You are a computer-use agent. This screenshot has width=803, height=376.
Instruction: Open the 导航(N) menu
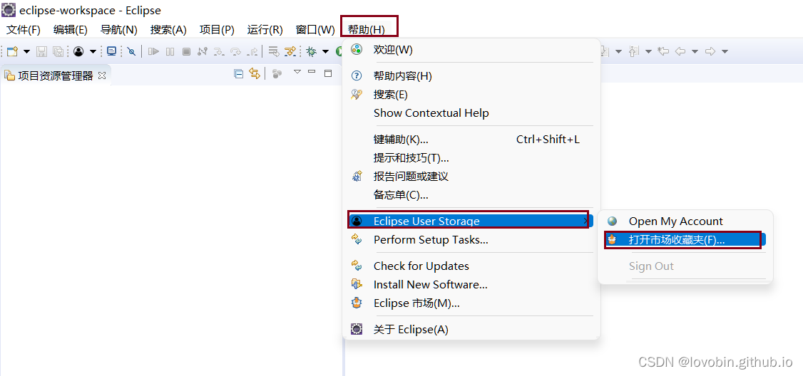pyautogui.click(x=119, y=29)
